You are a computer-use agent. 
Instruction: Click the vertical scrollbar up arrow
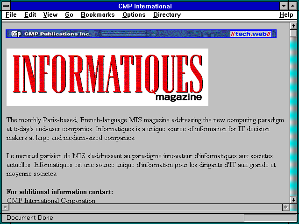point(293,26)
